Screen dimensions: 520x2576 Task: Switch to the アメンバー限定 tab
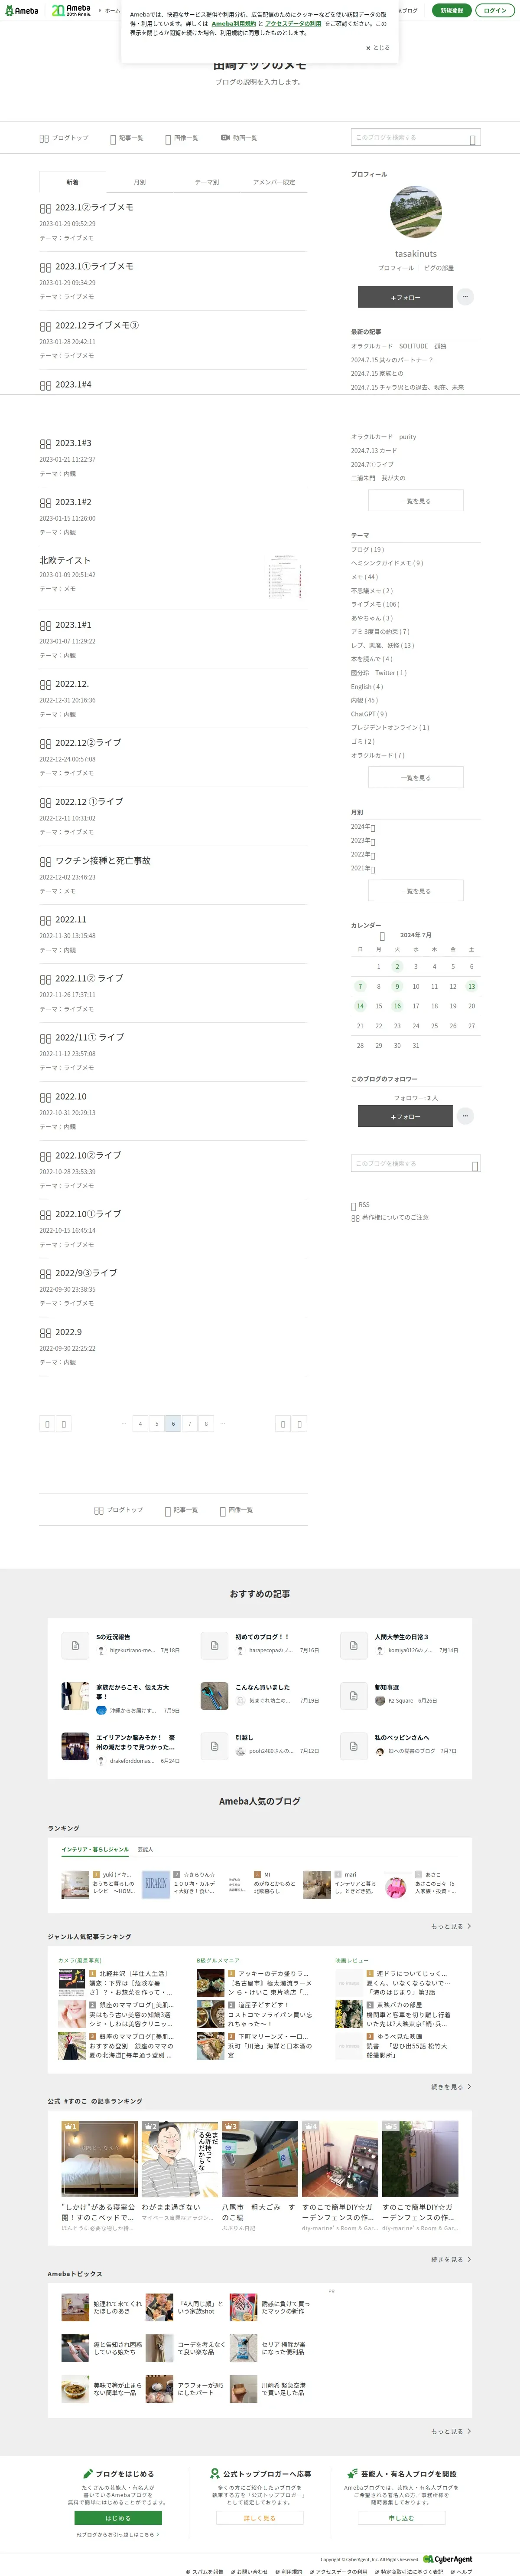click(273, 182)
